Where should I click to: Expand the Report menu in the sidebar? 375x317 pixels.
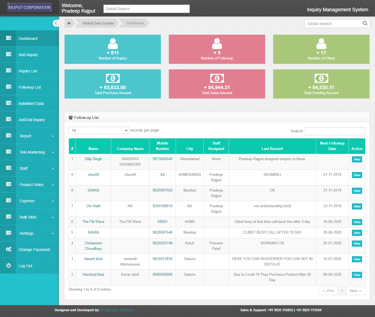25,136
